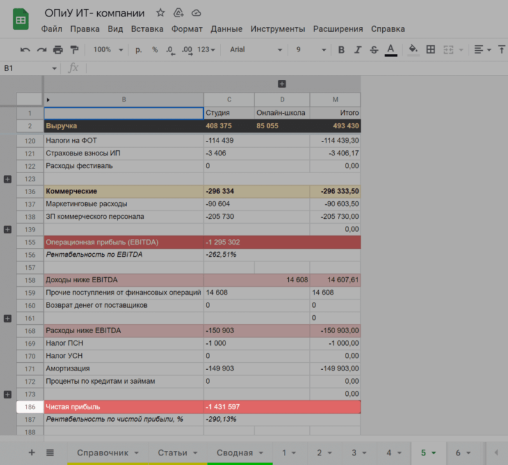Open the horizontal align menu
508x465 pixels.
click(482, 50)
